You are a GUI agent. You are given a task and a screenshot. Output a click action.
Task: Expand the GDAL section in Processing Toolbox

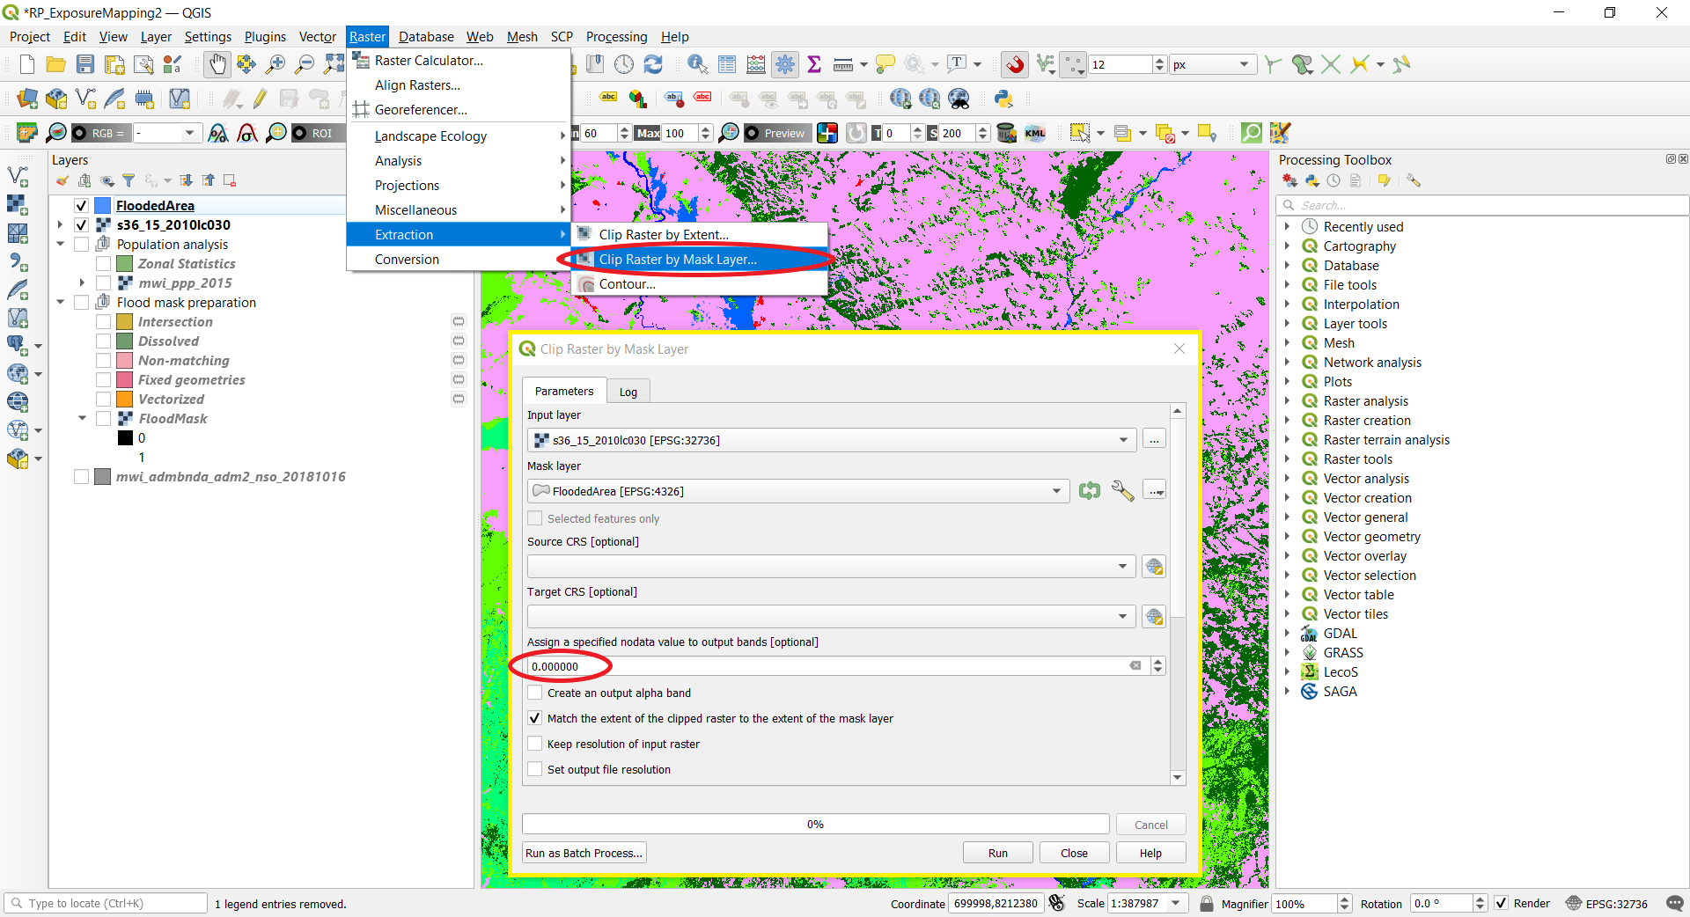tap(1289, 633)
